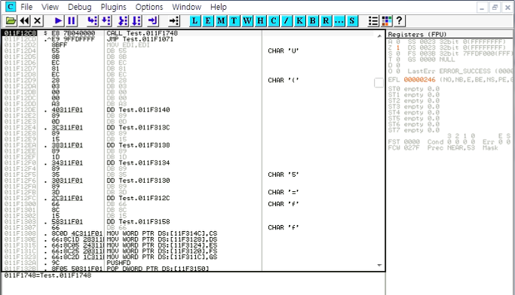515x295 pixels.
Task: Open appearance options color grid icon
Action: (x=387, y=21)
